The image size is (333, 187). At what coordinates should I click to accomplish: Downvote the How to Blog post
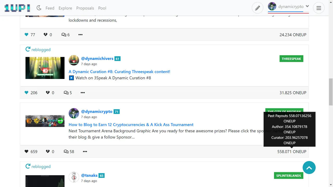tap(48, 151)
